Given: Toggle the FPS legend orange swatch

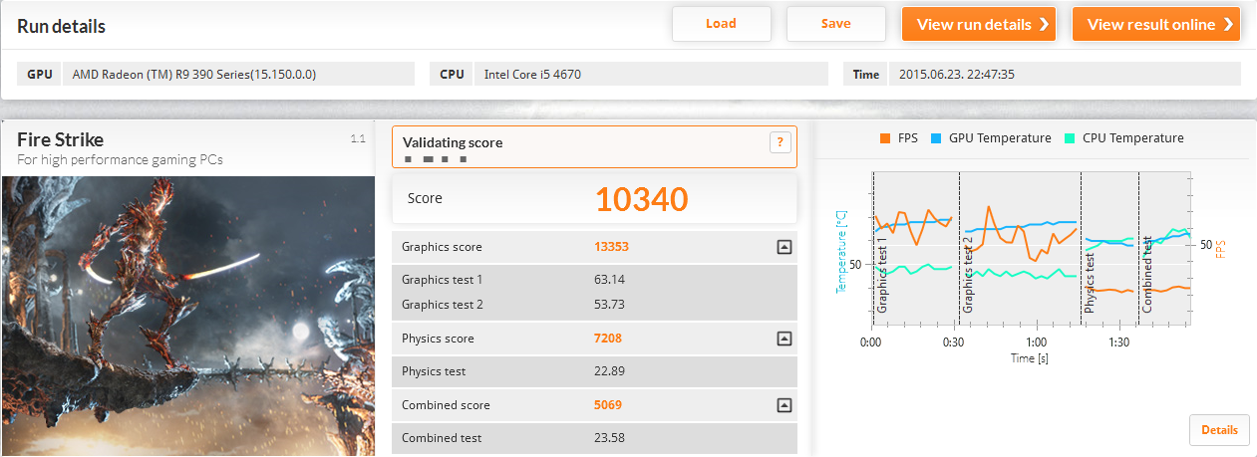Looking at the screenshot, I should pyautogui.click(x=884, y=138).
